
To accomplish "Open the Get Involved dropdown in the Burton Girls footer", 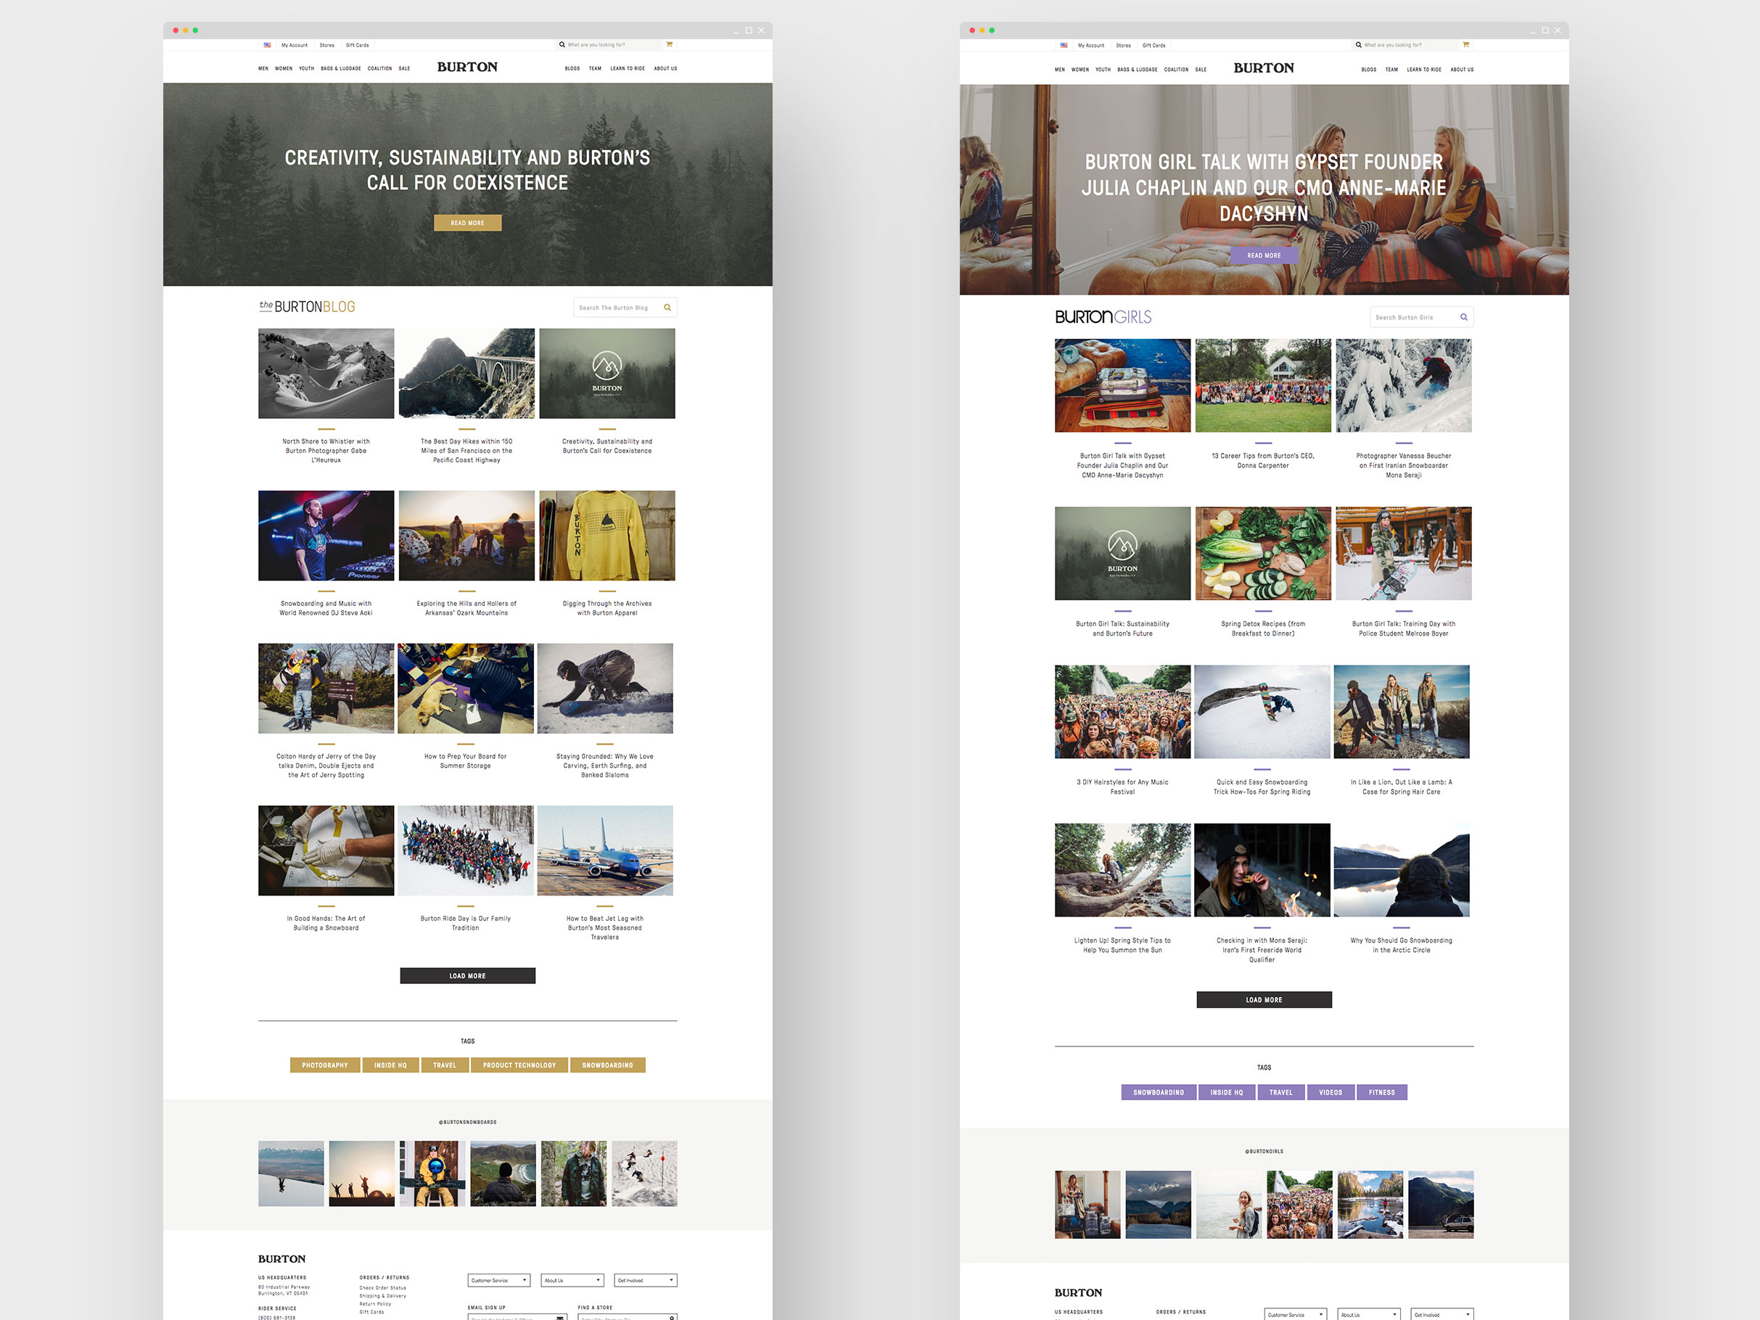I will coord(1442,1314).
